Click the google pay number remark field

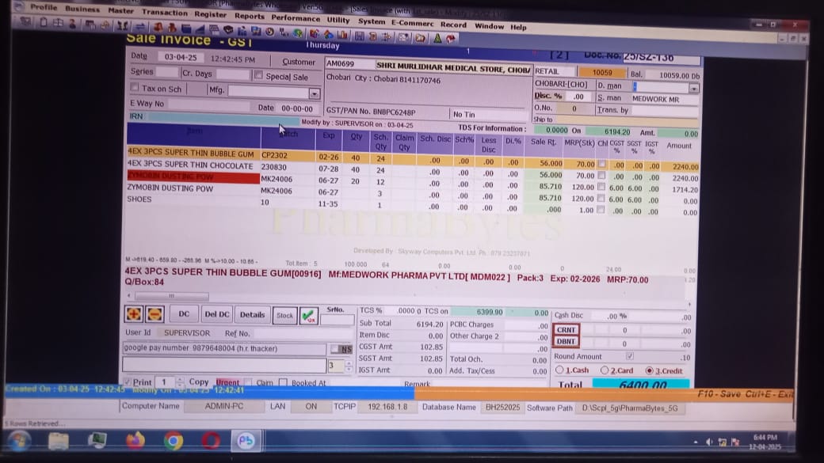point(224,348)
